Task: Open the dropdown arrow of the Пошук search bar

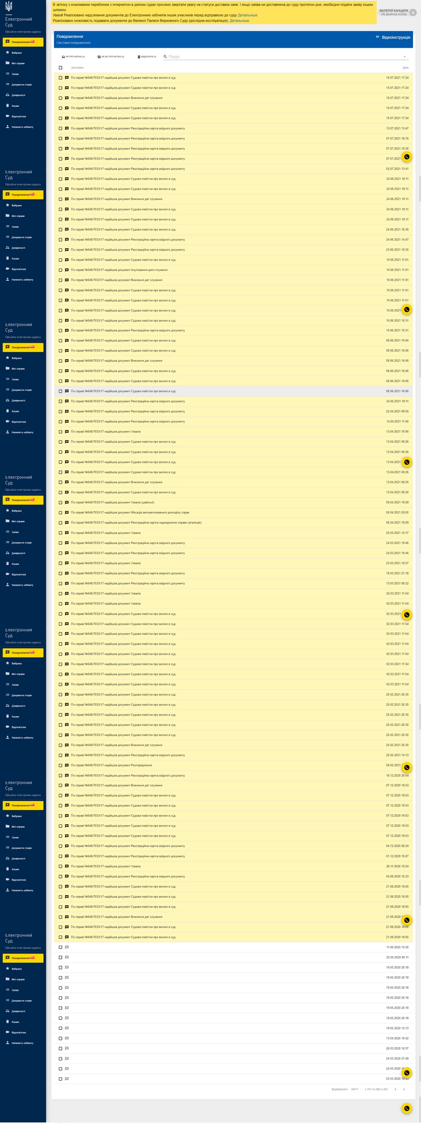Action: 405,57
